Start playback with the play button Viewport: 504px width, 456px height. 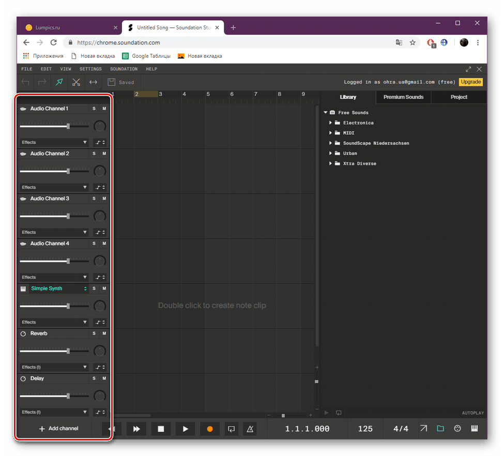pos(186,429)
